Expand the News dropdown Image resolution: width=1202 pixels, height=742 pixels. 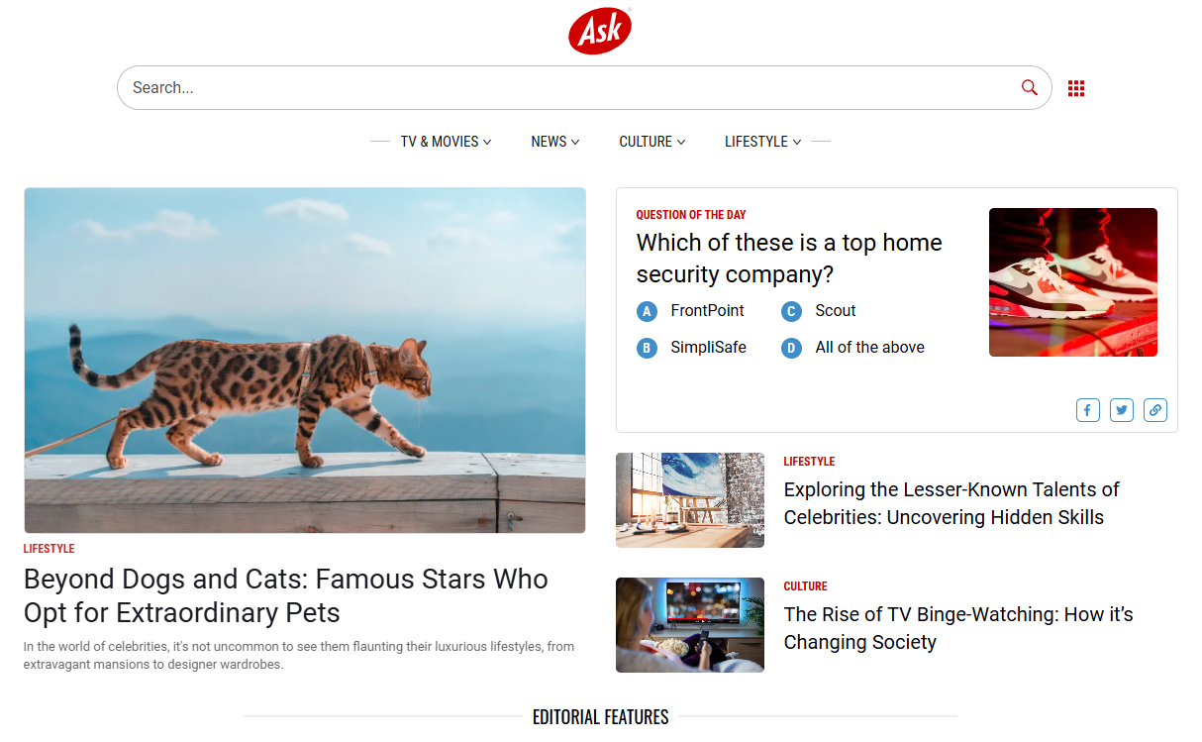click(555, 142)
